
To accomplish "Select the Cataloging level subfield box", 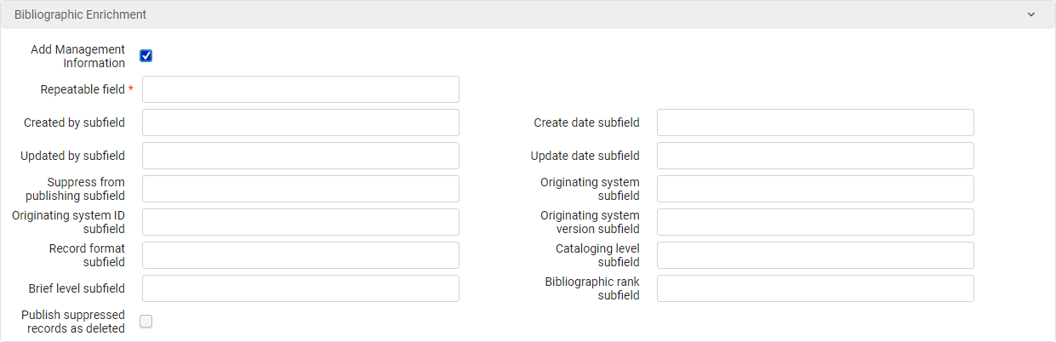I will click(814, 255).
